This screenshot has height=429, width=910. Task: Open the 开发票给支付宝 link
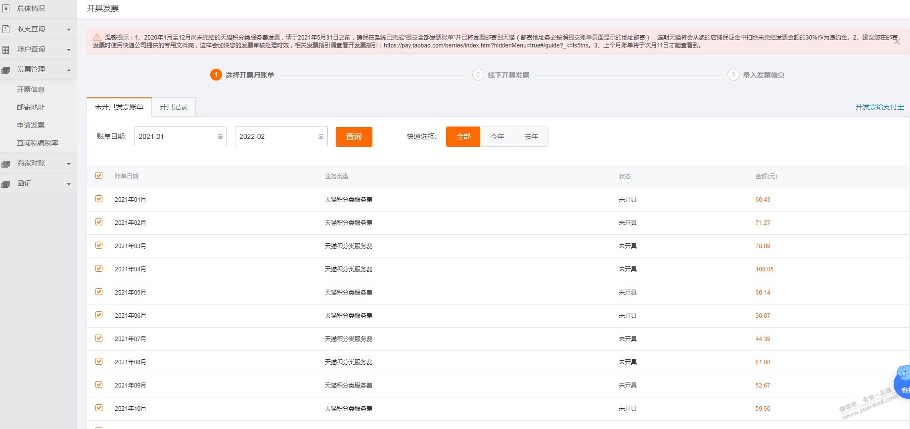click(x=880, y=107)
